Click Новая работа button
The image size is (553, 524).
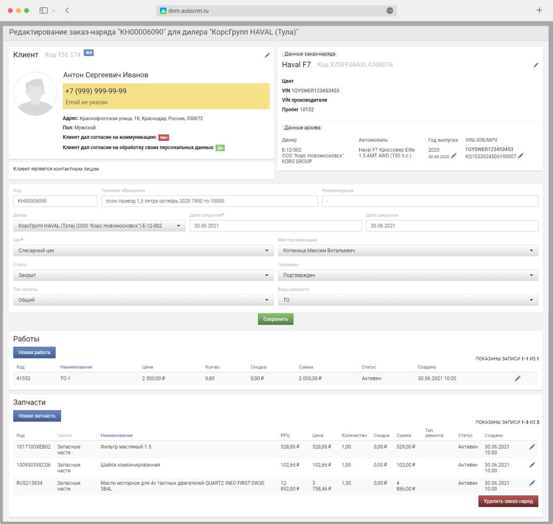pyautogui.click(x=34, y=353)
